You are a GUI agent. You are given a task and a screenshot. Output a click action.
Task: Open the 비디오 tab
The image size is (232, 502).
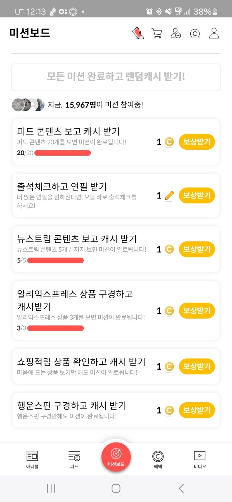coord(200,459)
